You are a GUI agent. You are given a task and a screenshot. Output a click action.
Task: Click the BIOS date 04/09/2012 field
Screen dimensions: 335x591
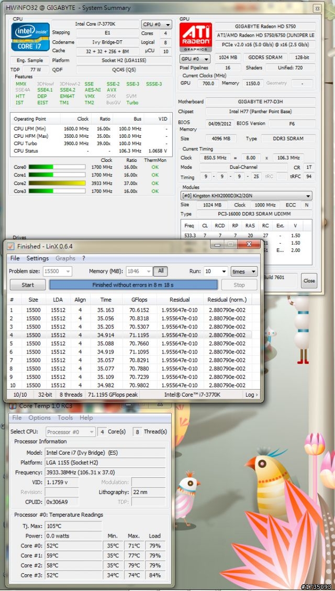(x=220, y=123)
